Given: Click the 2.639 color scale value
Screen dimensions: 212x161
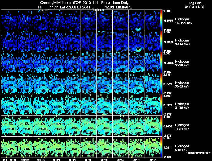Looking at the screenshot, I should tap(167, 75).
